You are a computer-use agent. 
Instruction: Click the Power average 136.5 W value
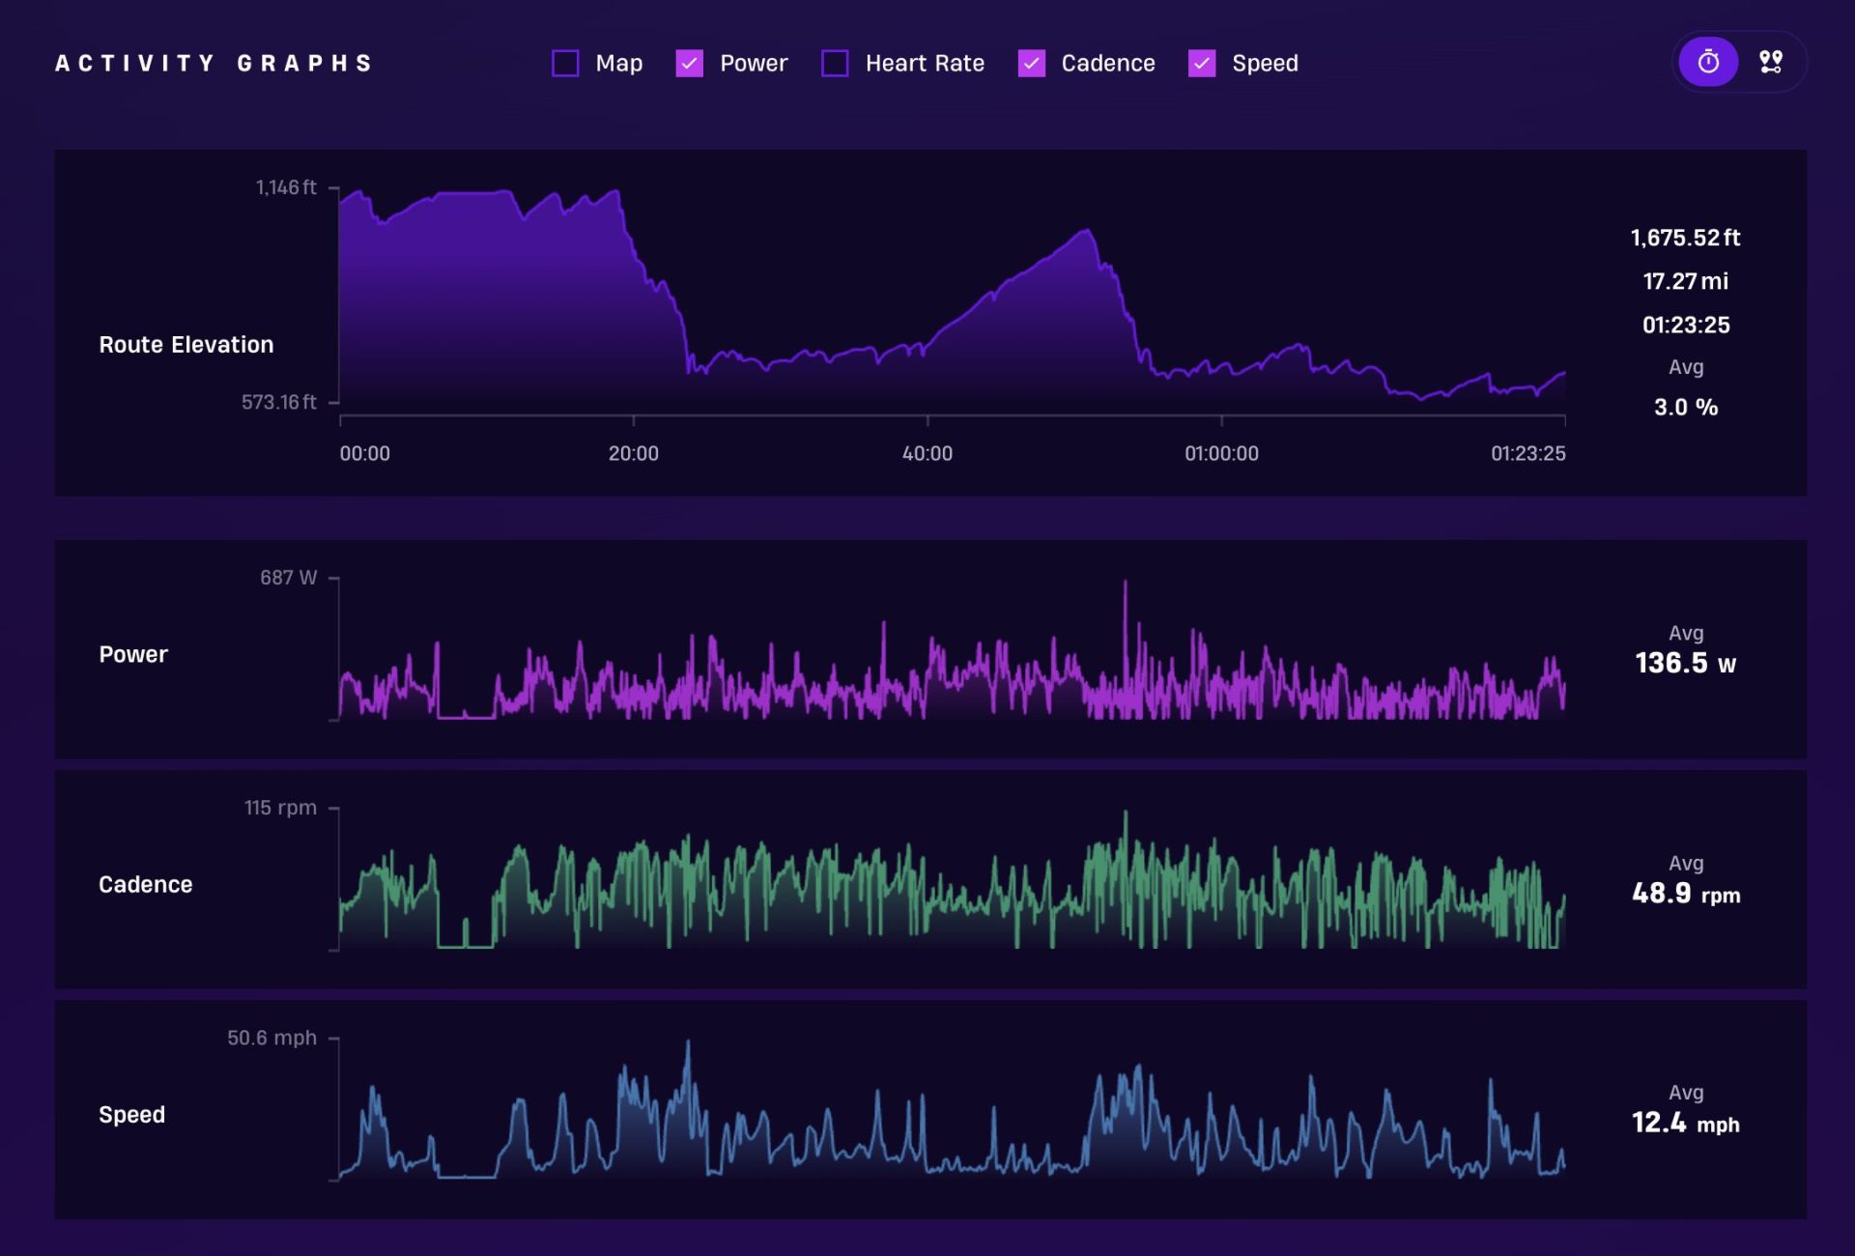coord(1685,663)
